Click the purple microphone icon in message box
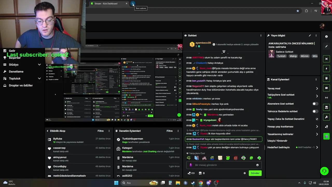 pyautogui.click(x=191, y=165)
